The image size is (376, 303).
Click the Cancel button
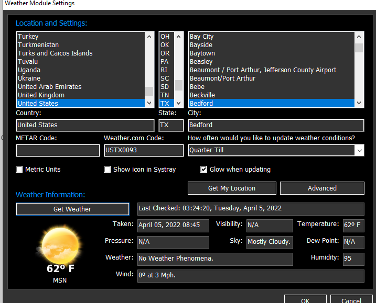click(351, 299)
